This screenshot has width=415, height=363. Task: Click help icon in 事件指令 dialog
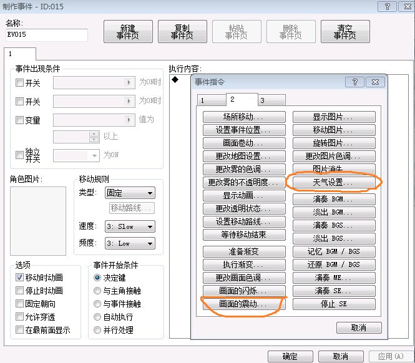click(354, 82)
